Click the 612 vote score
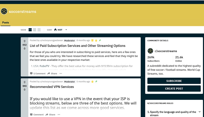Screen dimensions: 204x117 pos(24,45)
